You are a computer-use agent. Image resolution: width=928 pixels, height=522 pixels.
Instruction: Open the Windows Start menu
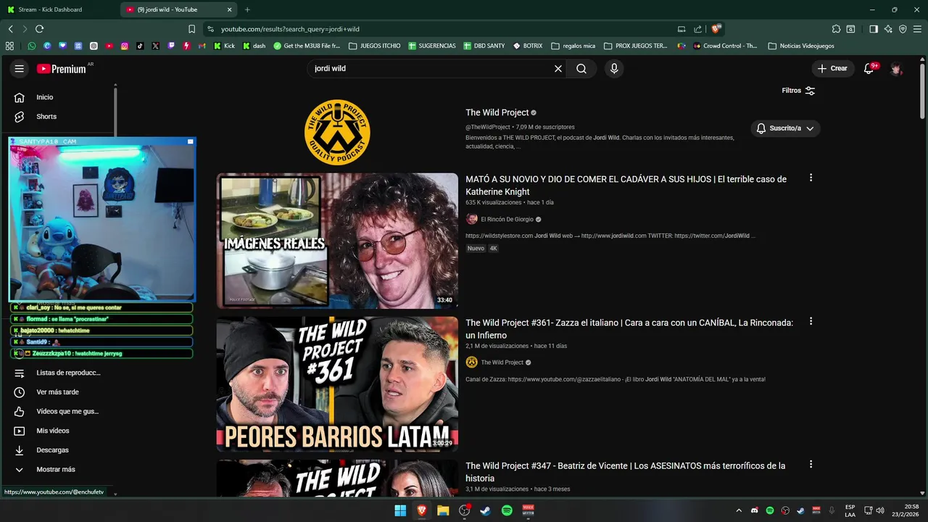[400, 510]
